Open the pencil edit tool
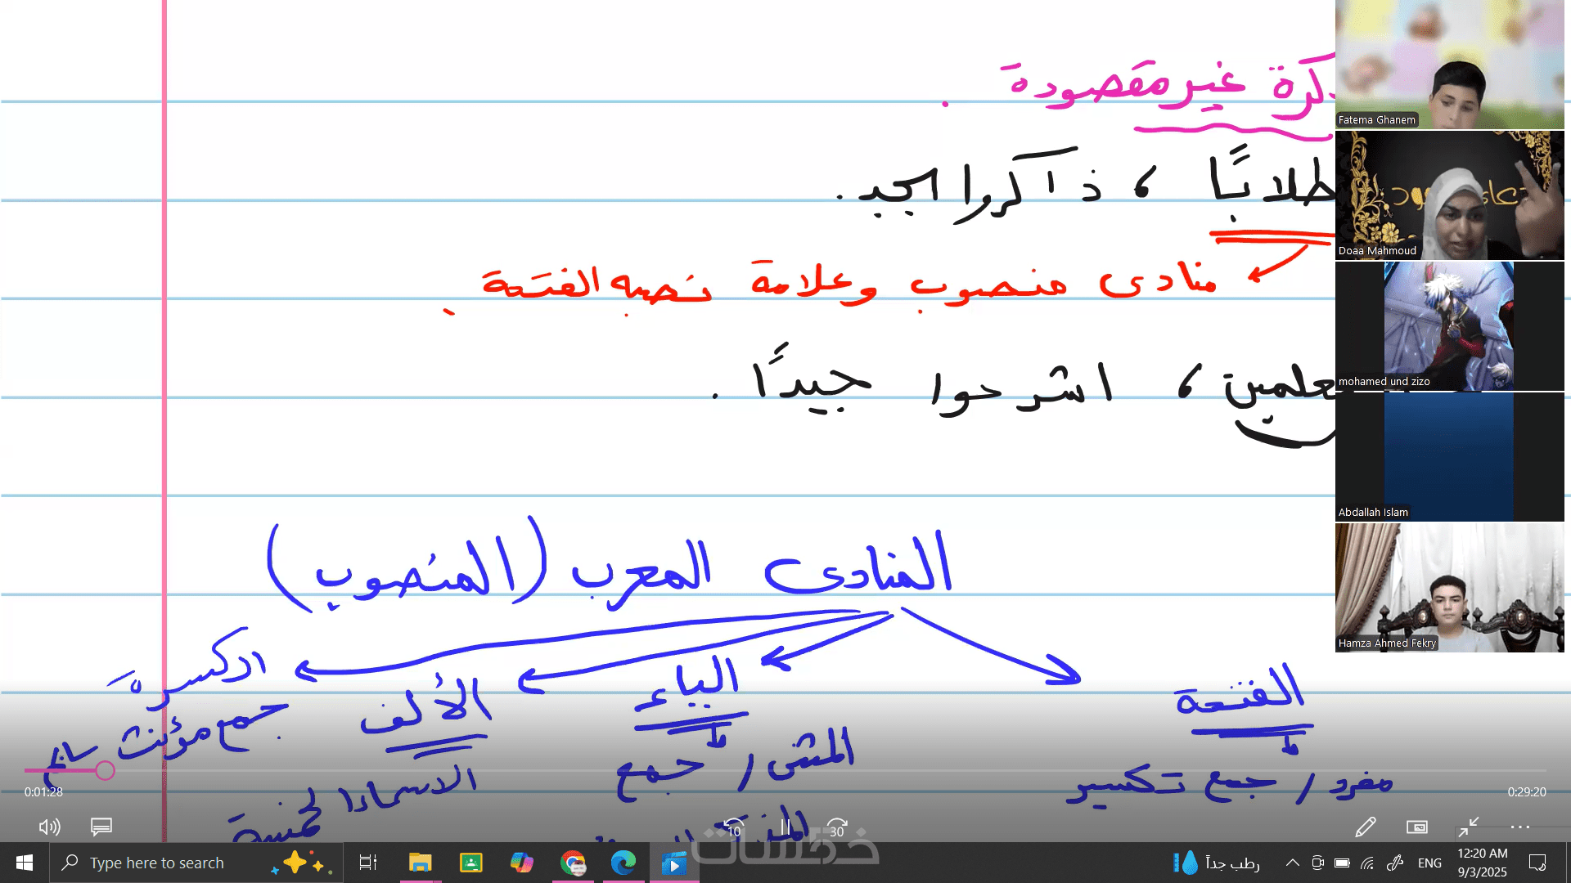Viewport: 1571px width, 883px height. point(1365,827)
